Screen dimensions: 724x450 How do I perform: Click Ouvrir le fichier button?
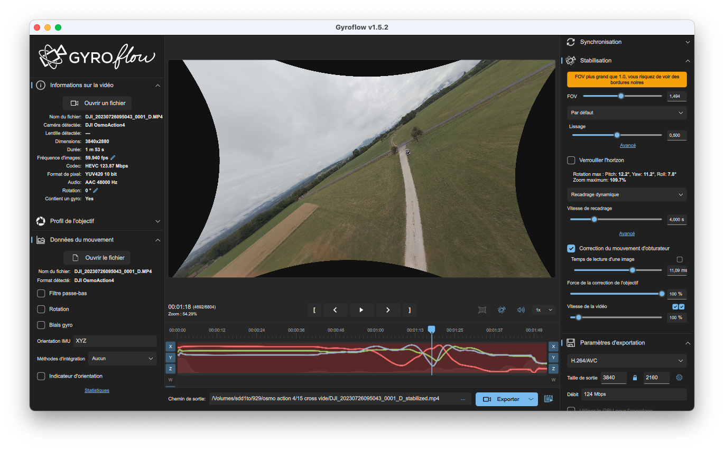[97, 258]
